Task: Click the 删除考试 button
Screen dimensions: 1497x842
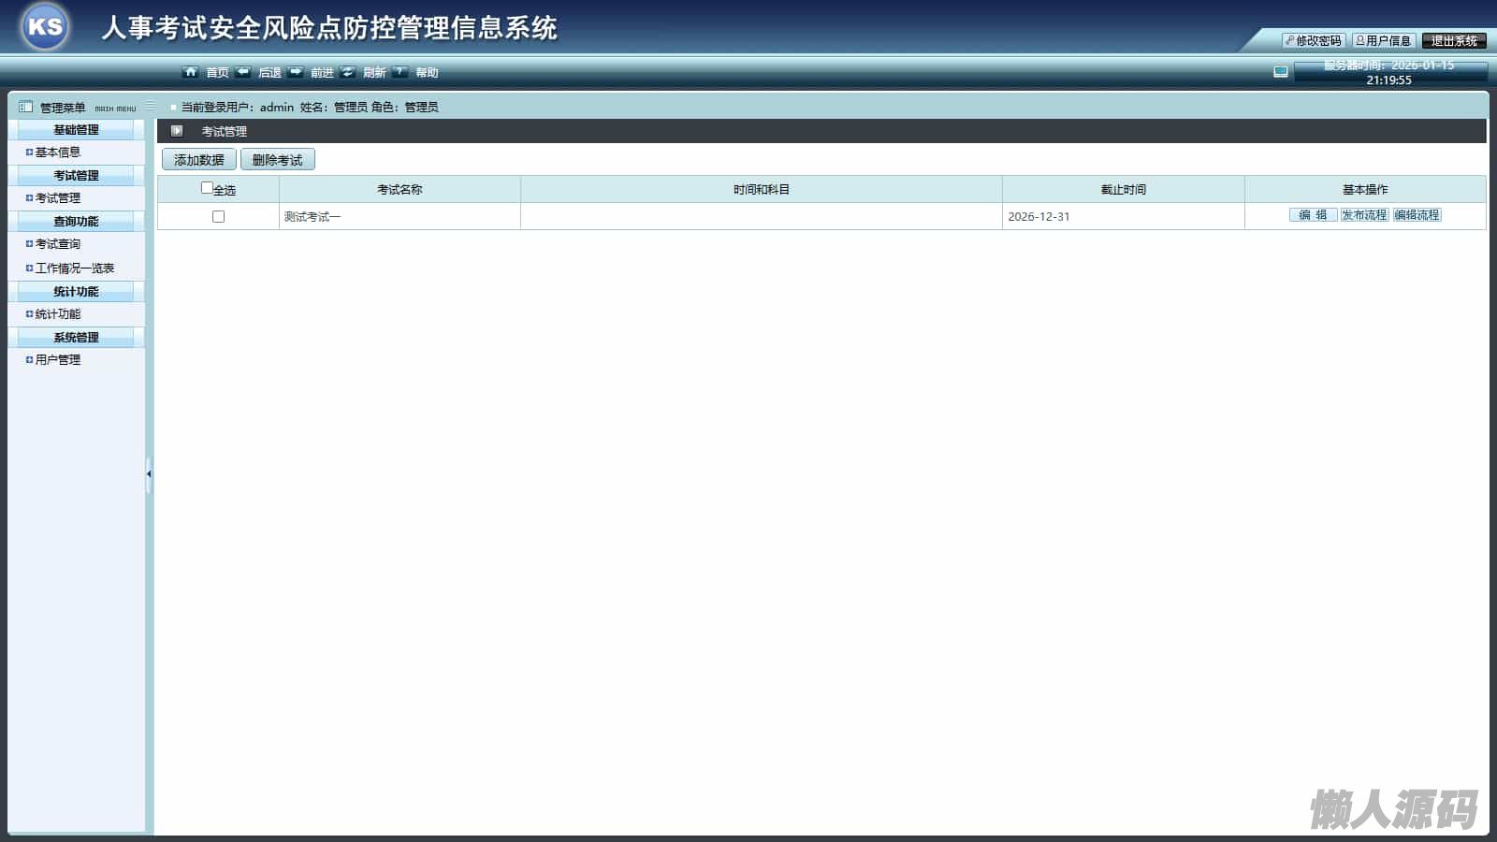Action: coord(278,160)
